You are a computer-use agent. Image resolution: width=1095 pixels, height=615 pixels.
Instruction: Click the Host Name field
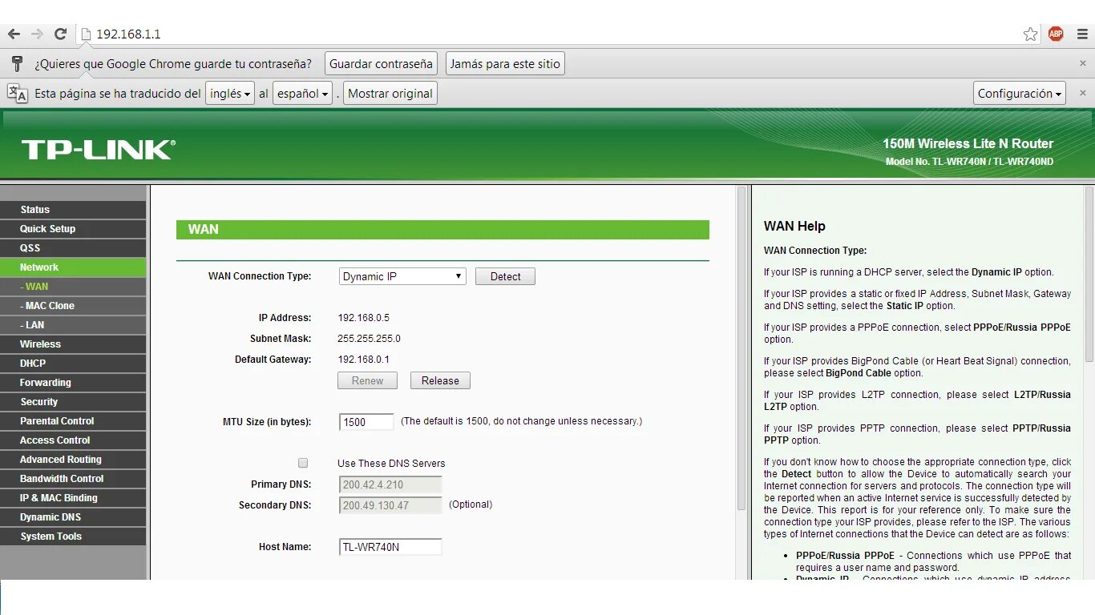point(390,547)
